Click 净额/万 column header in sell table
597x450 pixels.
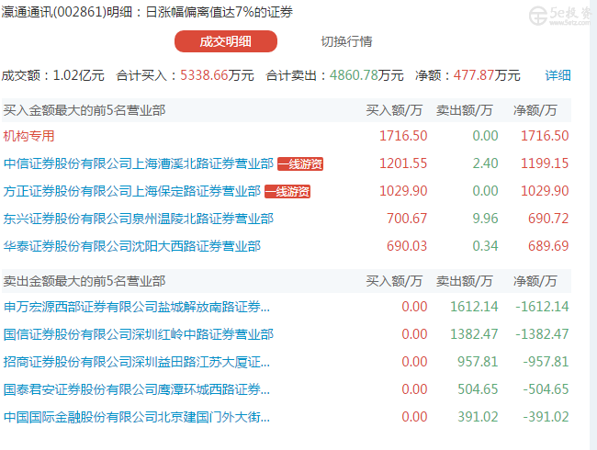[x=535, y=281]
